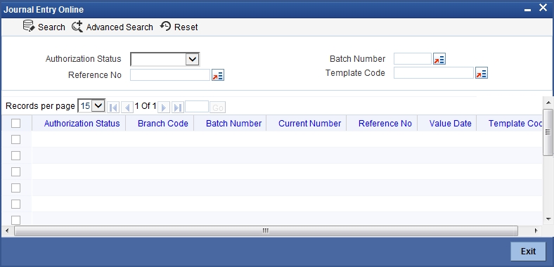This screenshot has width=554, height=267.
Task: Click the page number input box
Action: [197, 106]
